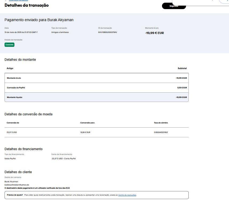
Task: Click the 'Tipo de transação' label
Action: (x=59, y=28)
